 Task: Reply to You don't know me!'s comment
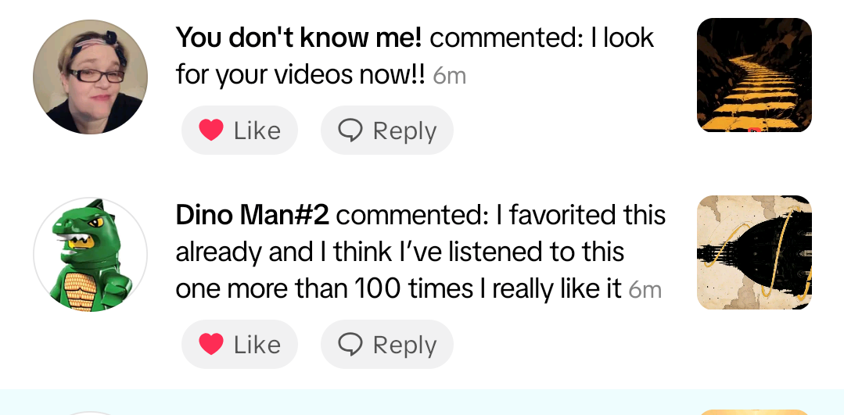click(387, 131)
